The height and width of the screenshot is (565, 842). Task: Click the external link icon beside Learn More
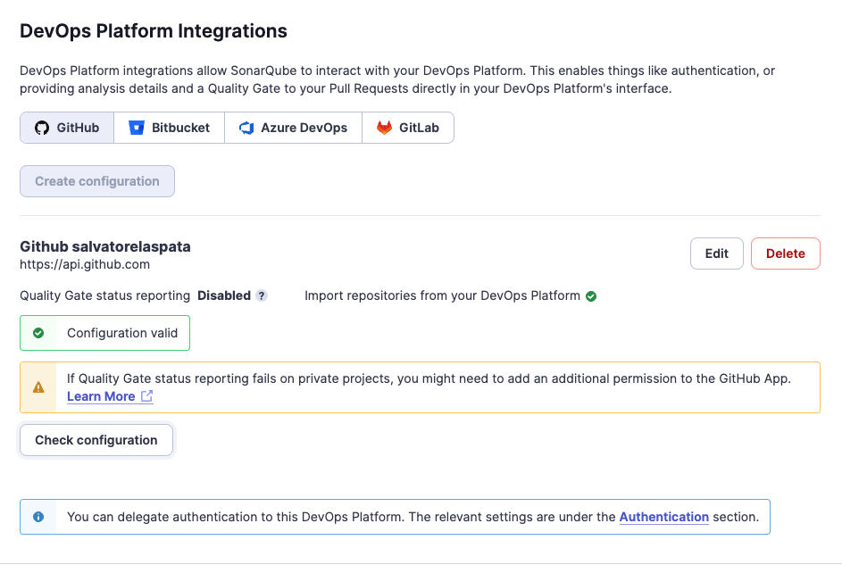146,396
